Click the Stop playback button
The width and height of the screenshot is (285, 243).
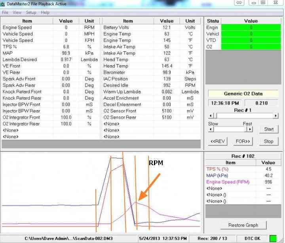tap(269, 141)
